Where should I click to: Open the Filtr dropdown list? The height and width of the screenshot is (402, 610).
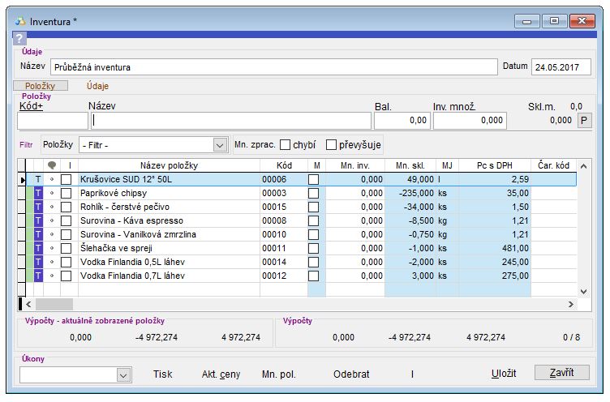point(219,144)
